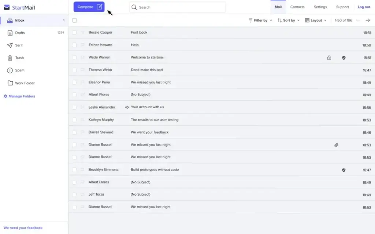Click the Log out link
This screenshot has height=234, width=375.
(364, 7)
